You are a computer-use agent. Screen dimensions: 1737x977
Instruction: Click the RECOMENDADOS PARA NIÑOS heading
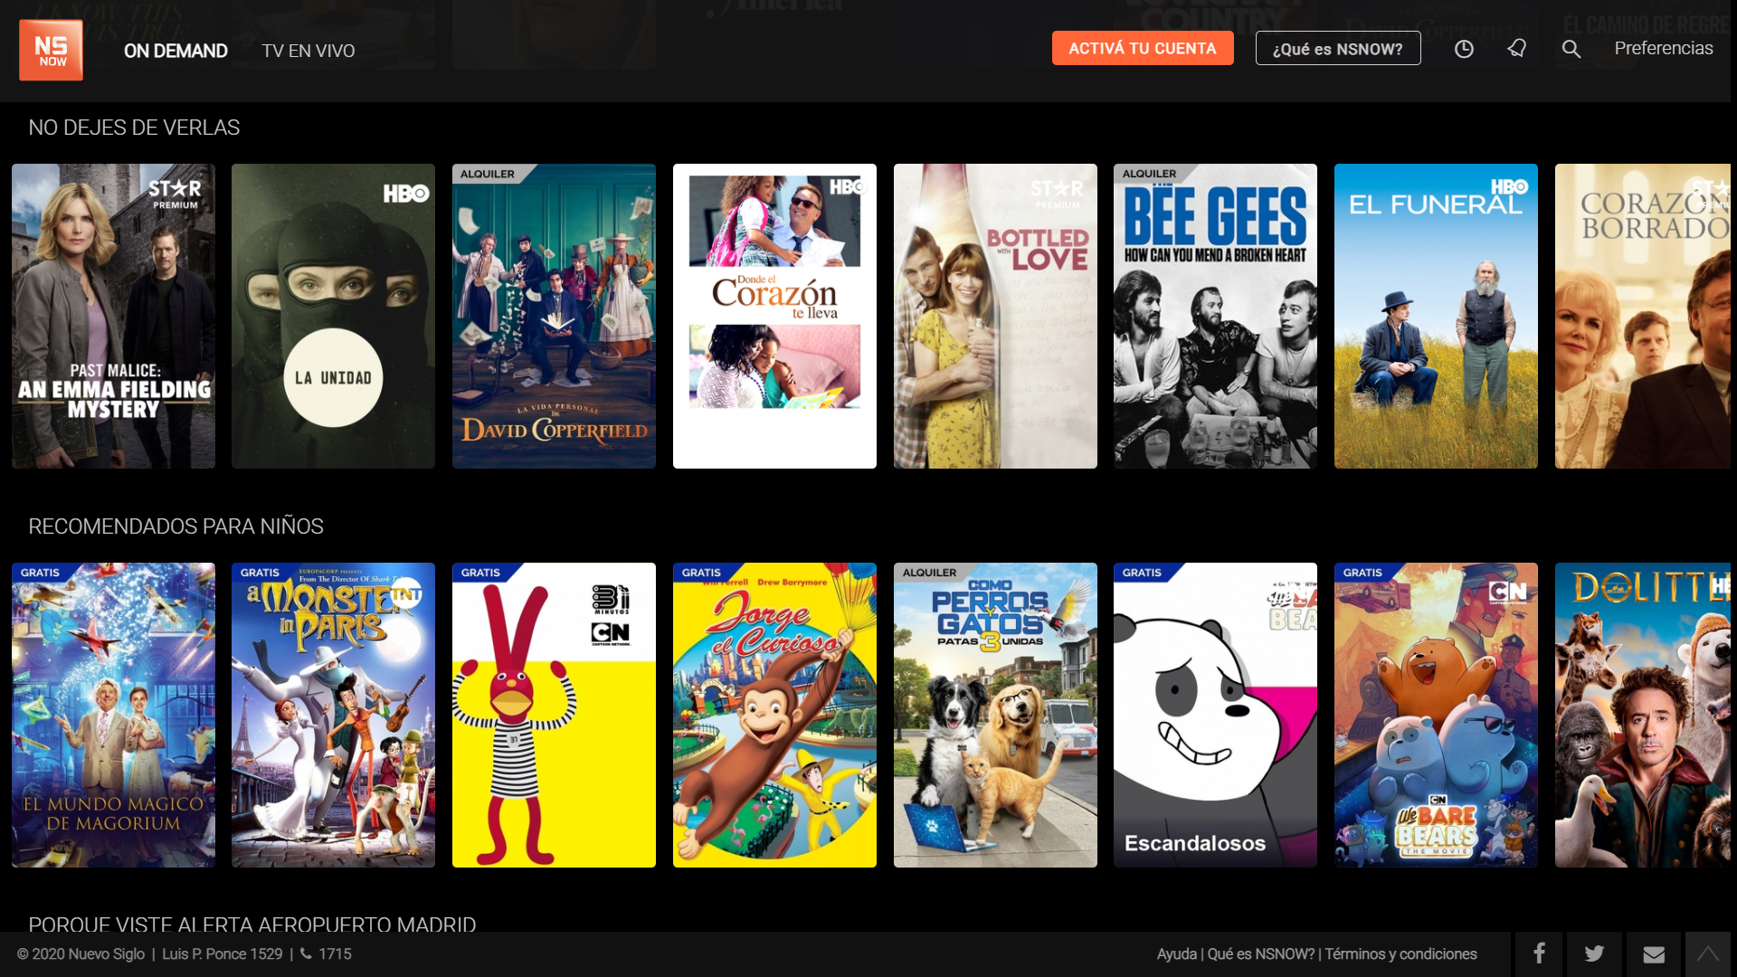coord(176,526)
